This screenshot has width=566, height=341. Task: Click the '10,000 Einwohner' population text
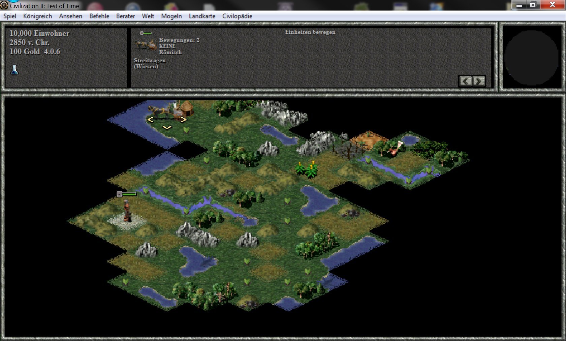39,33
